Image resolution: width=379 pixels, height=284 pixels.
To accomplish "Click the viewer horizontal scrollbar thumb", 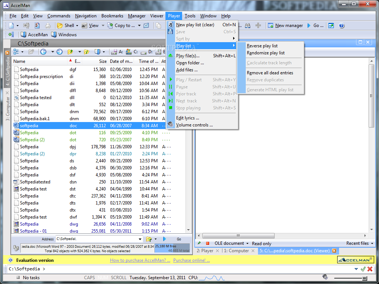I will click(x=238, y=236).
